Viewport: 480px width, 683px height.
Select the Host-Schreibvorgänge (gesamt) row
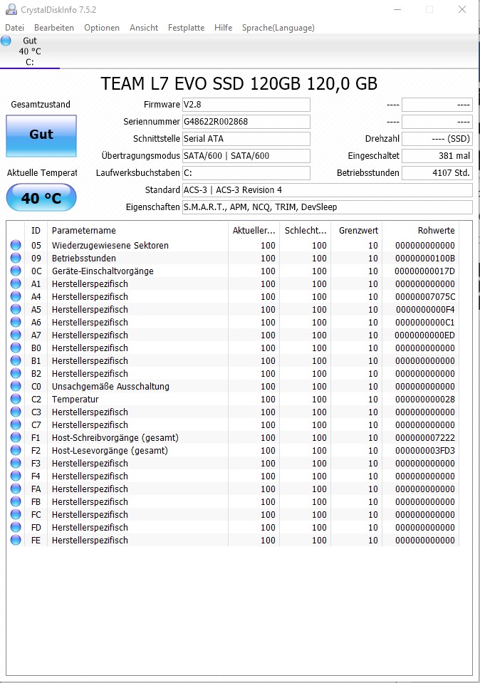233,438
